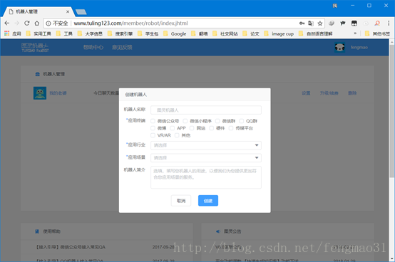Click the address bar URL
The image size is (395, 262).
tap(130, 23)
